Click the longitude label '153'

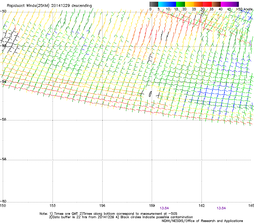(x=53, y=206)
